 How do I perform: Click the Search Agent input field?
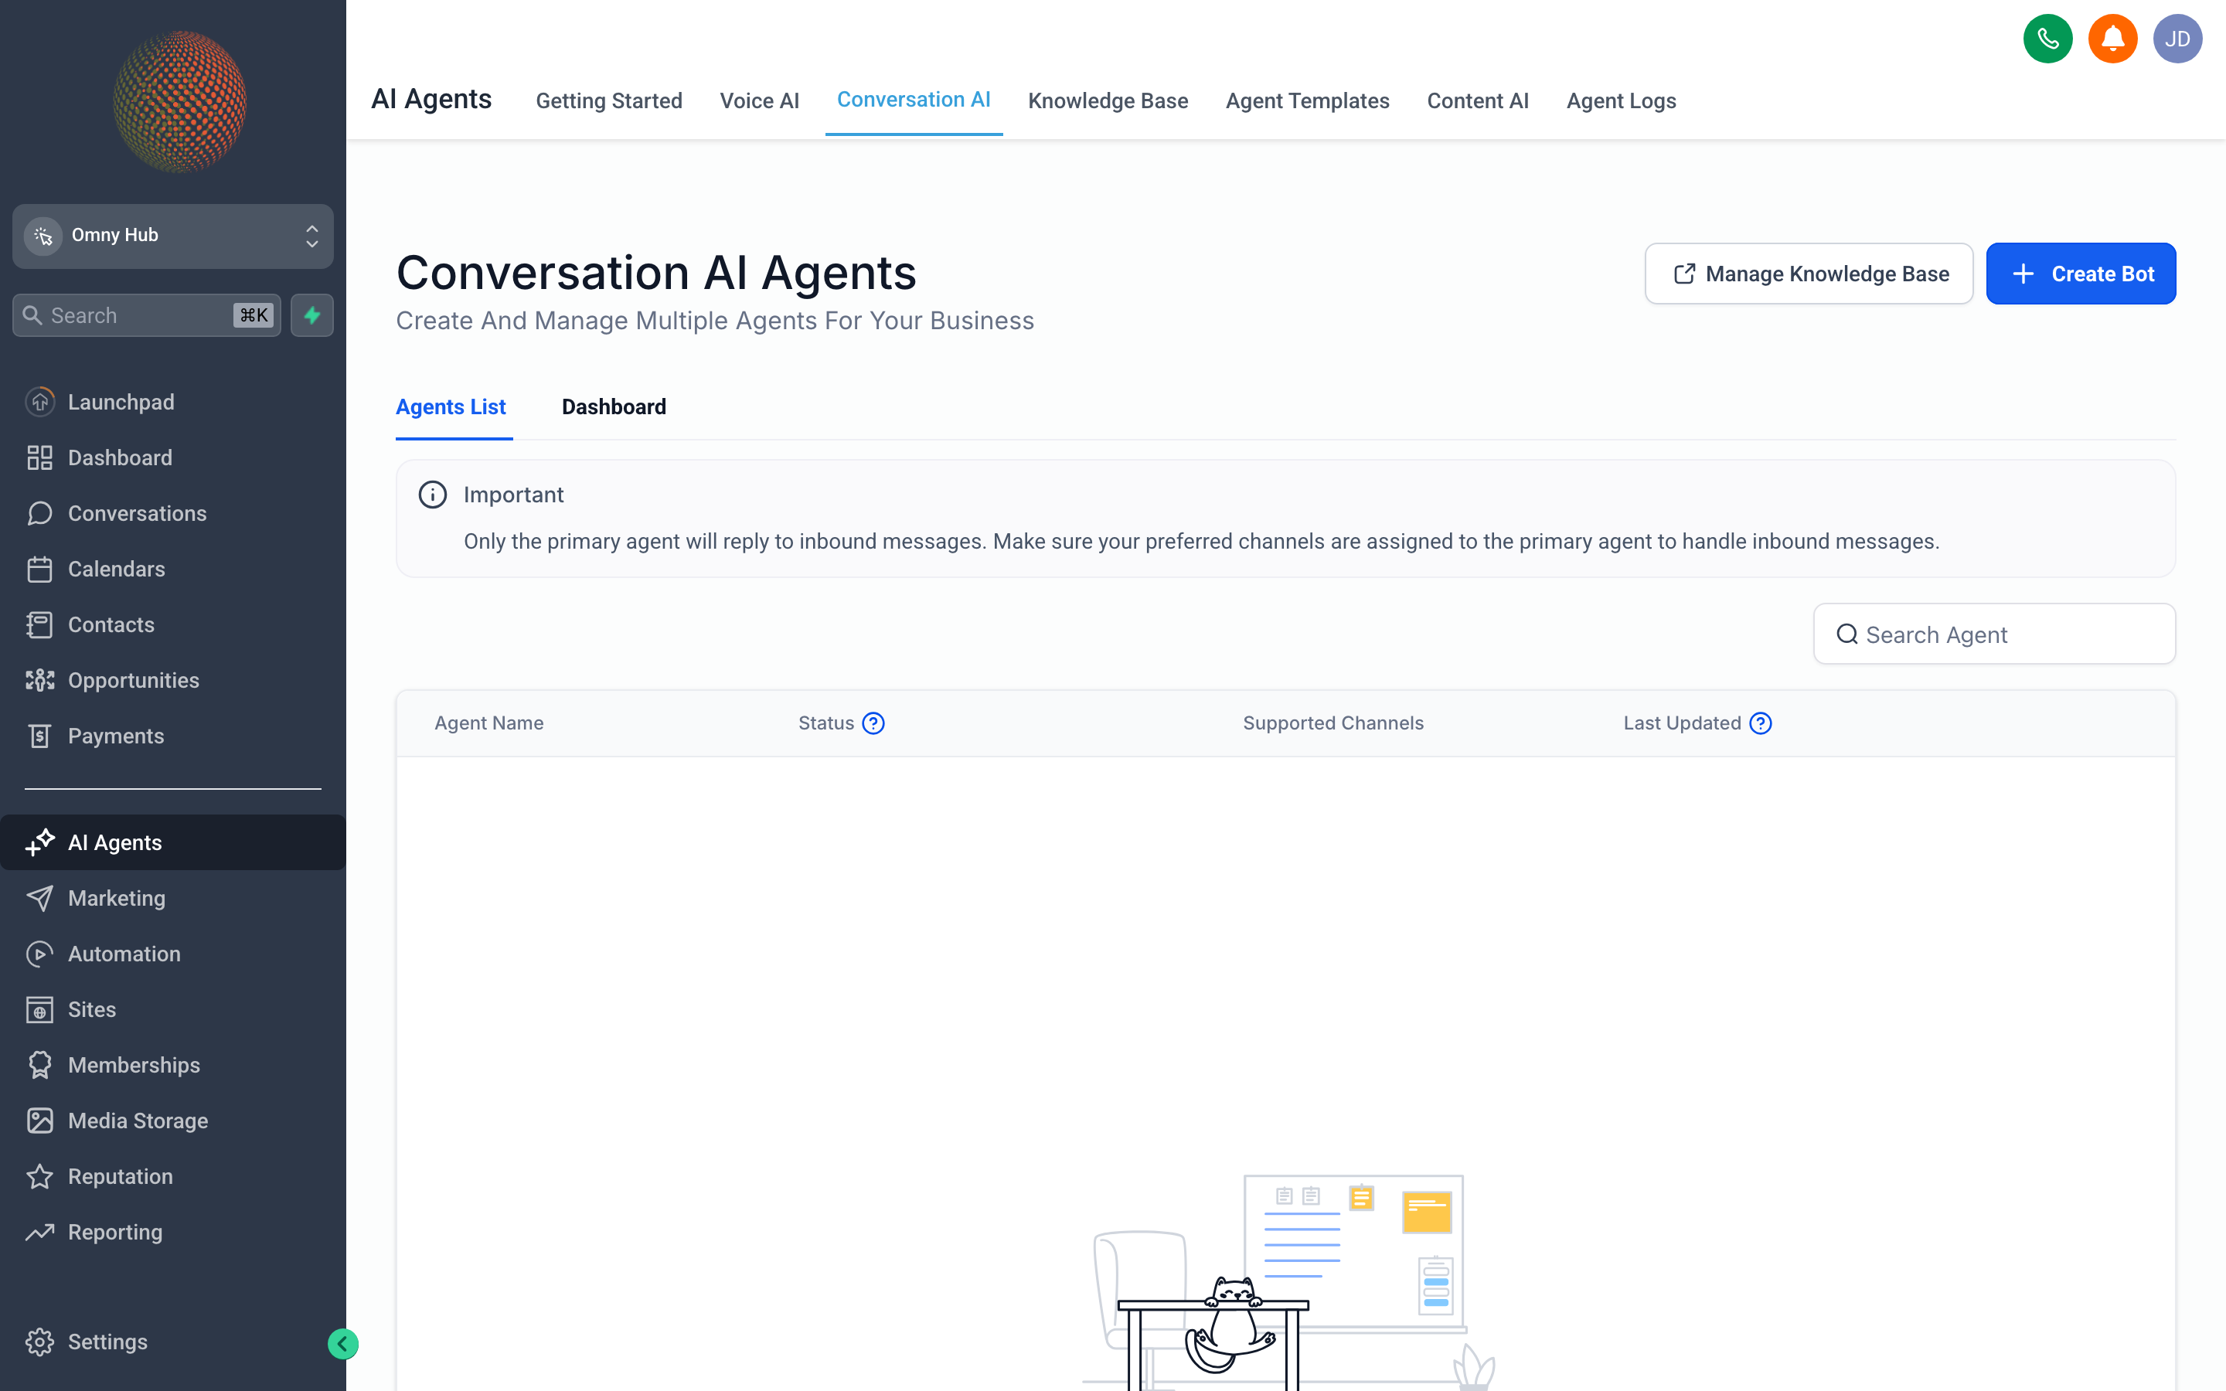point(1994,634)
